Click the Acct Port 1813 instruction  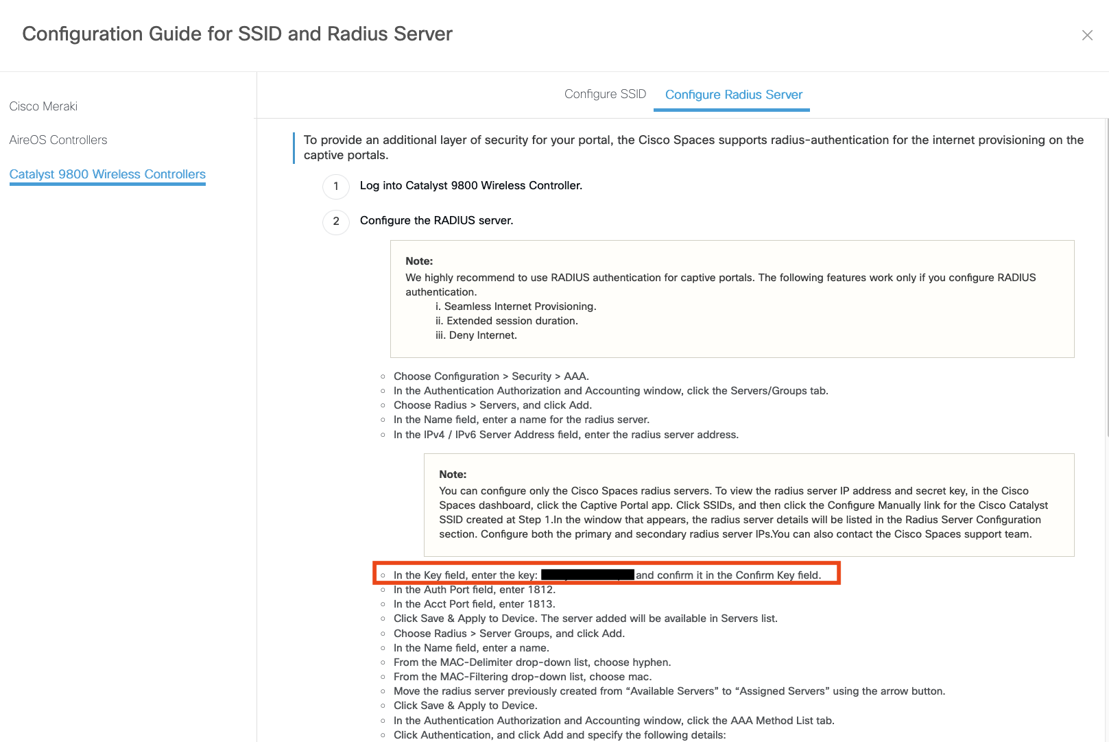pos(475,604)
